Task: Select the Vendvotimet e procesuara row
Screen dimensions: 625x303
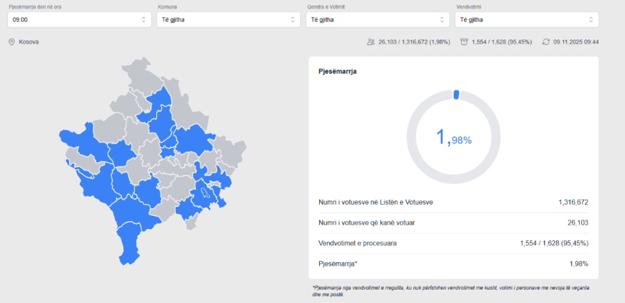Action: 453,243
